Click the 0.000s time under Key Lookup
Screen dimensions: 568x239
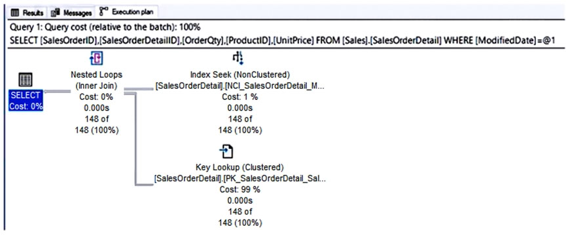(240, 200)
